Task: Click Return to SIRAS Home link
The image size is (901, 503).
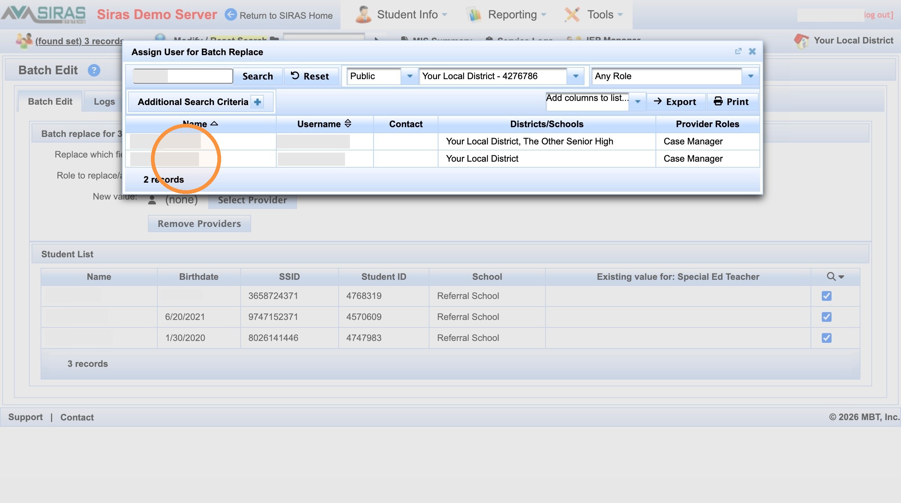Action: point(286,15)
